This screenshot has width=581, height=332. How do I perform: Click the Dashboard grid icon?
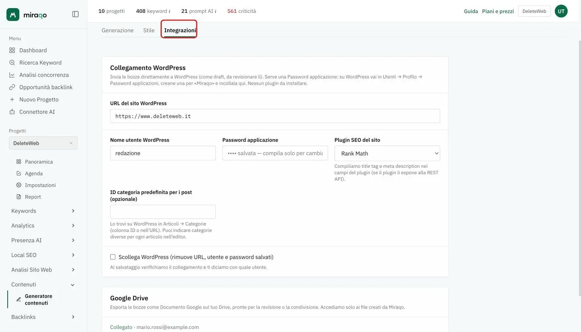coord(12,50)
